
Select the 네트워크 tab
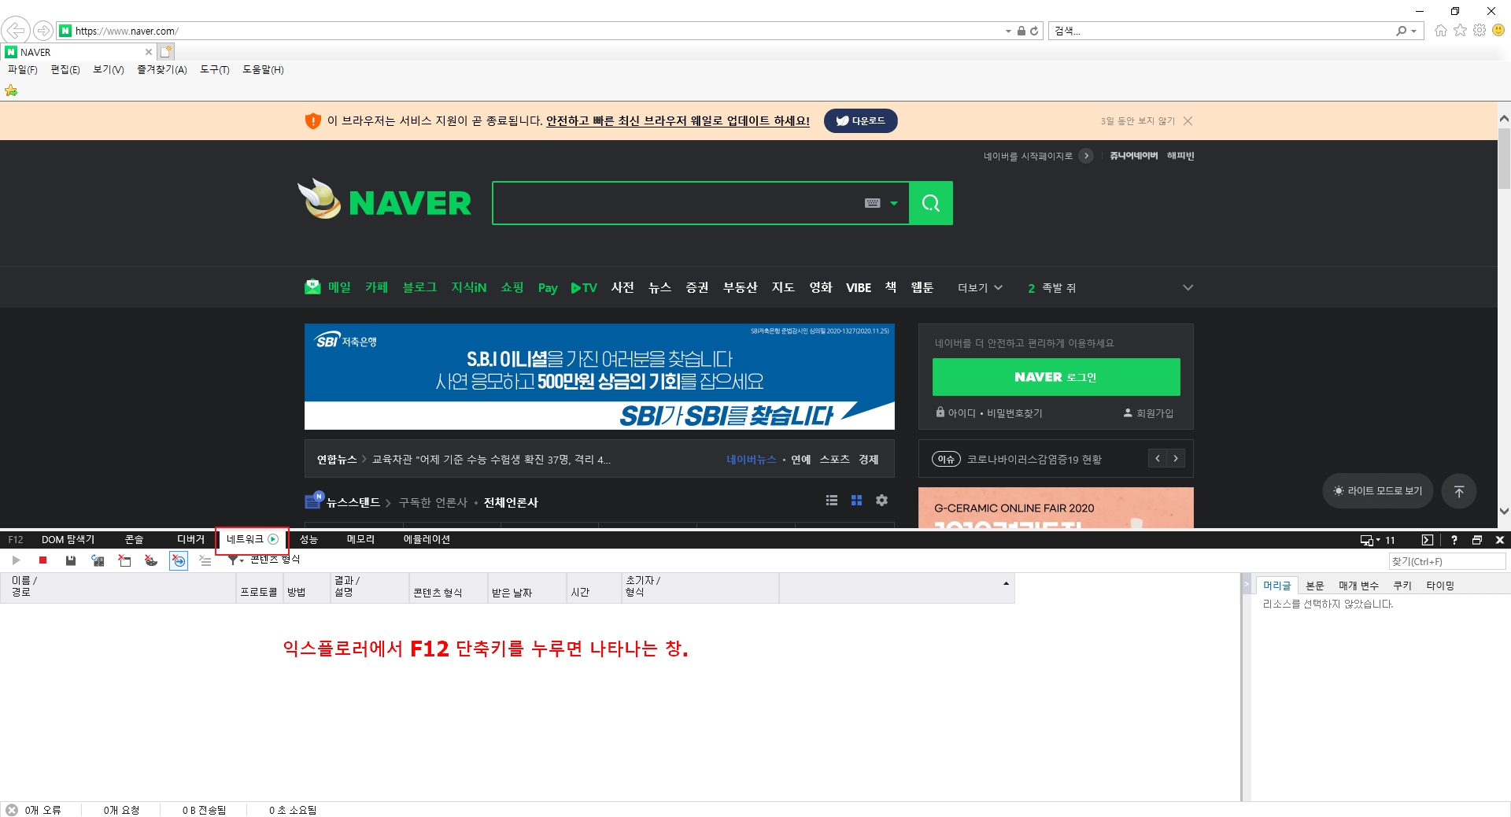(x=252, y=539)
